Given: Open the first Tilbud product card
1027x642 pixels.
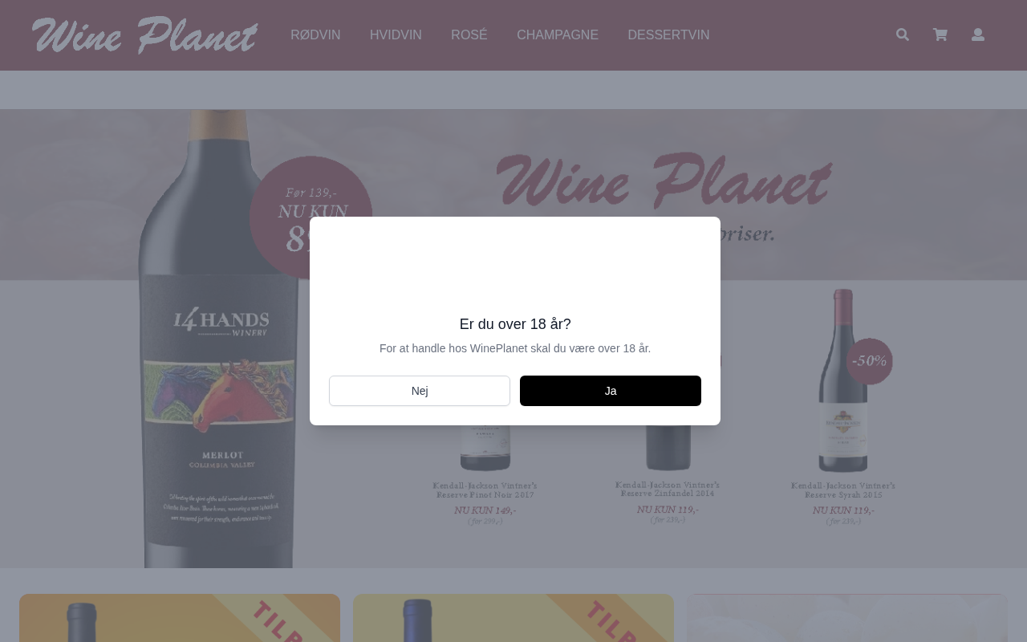Looking at the screenshot, I should [180, 618].
